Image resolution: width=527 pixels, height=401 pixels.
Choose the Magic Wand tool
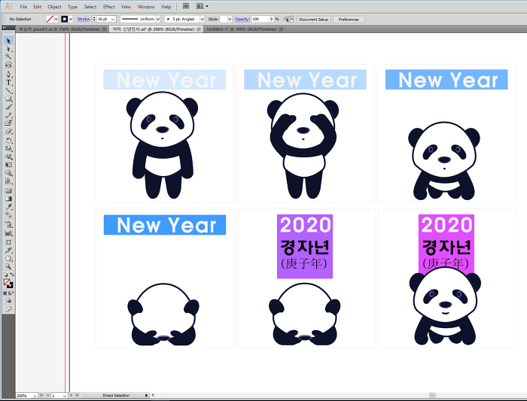(8, 57)
